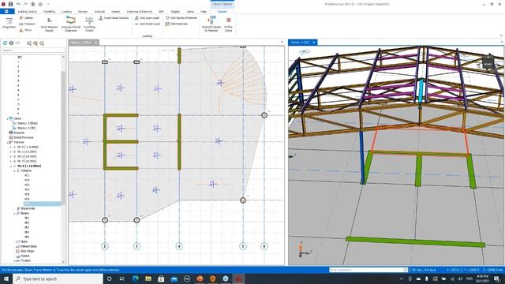This screenshot has height=284, width=505.
Task: Save the project from quick access toolbar
Action: (x=10, y=4)
